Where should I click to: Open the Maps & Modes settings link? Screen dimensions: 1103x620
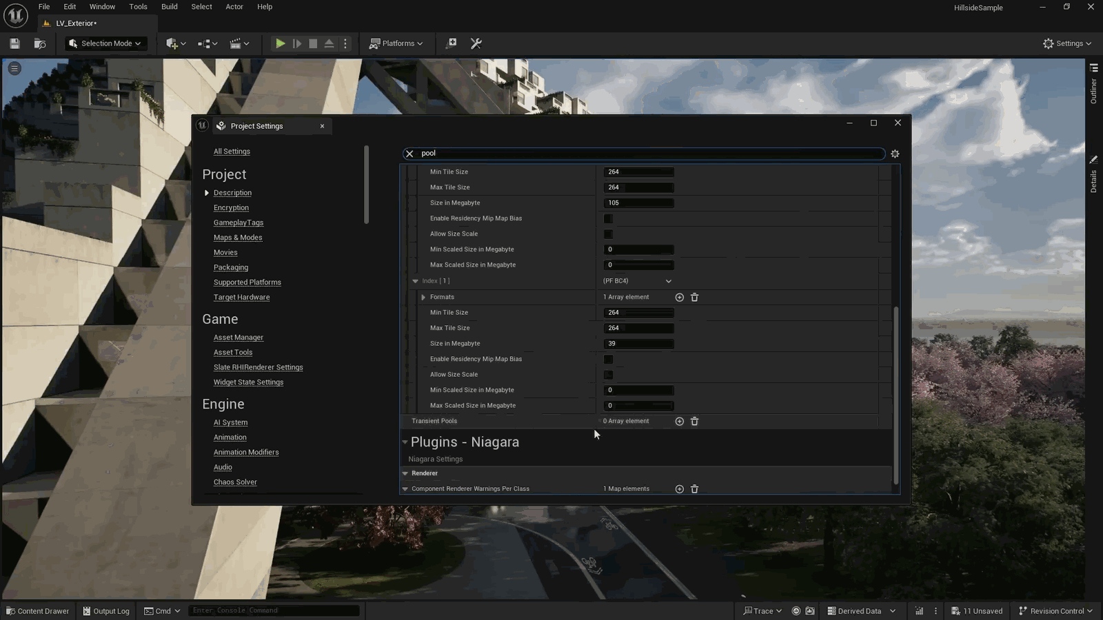coord(238,238)
